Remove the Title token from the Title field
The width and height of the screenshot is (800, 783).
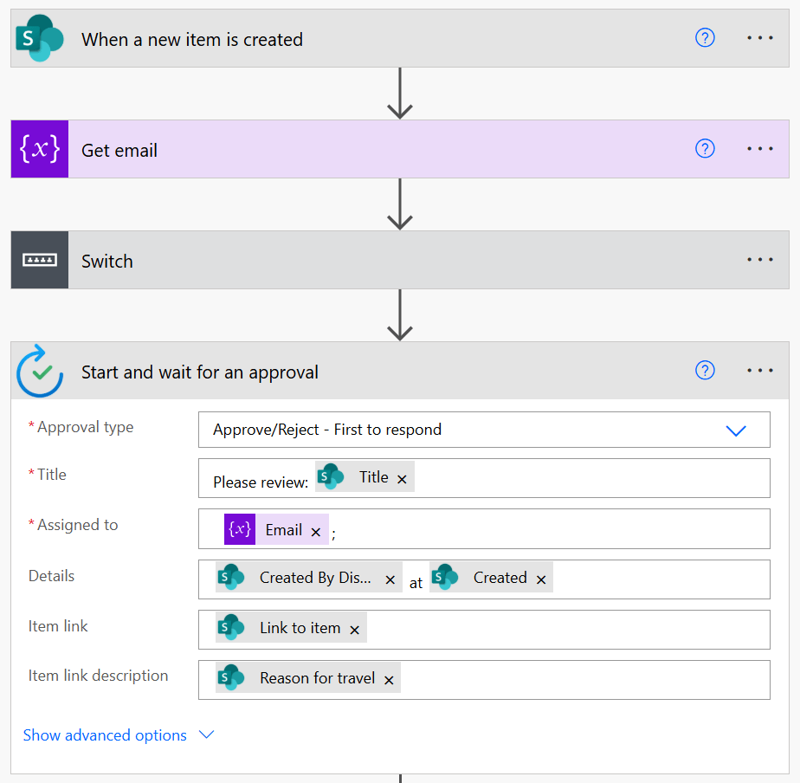coord(402,479)
